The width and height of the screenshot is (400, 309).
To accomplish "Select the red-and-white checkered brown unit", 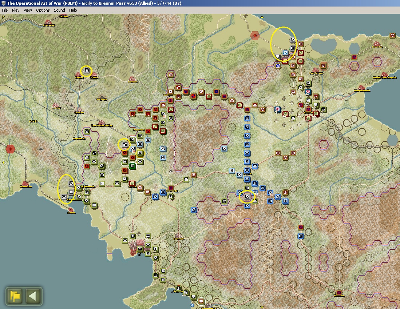I will coord(178,88).
